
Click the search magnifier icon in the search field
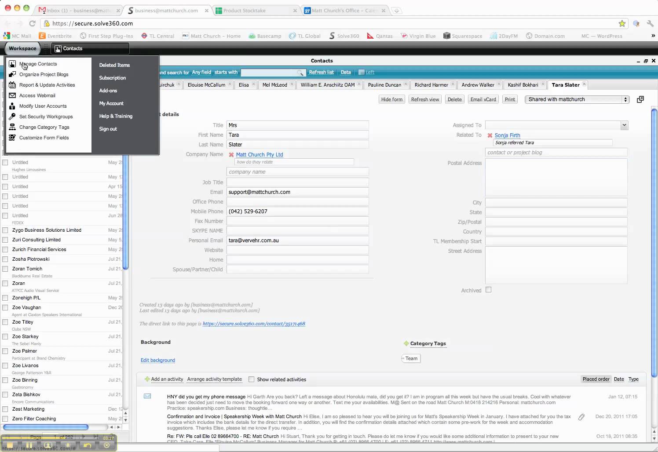(300, 73)
